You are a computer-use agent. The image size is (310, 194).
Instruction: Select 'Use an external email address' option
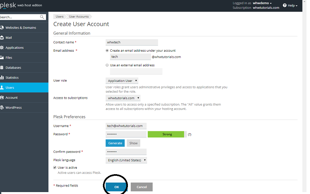pyautogui.click(x=107, y=65)
